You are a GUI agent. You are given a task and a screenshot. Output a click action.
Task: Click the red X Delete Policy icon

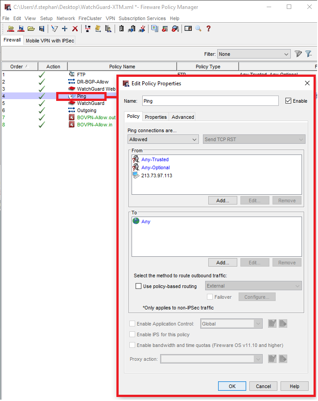click(x=75, y=29)
